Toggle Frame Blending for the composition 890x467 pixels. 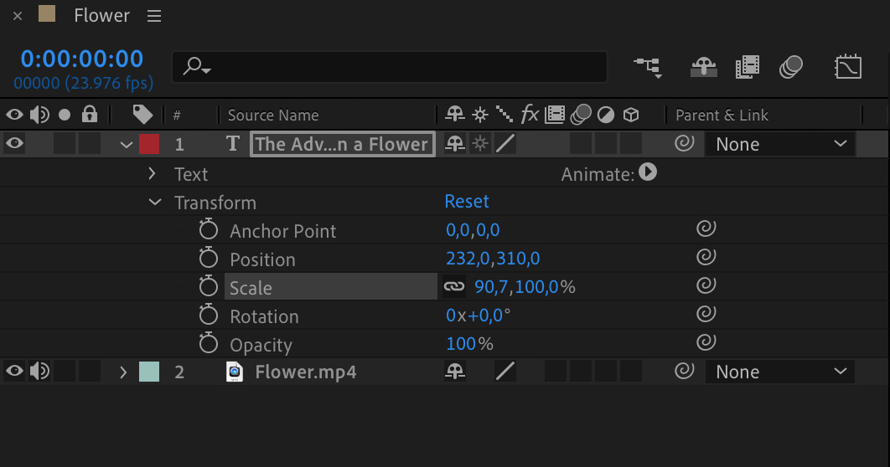748,67
